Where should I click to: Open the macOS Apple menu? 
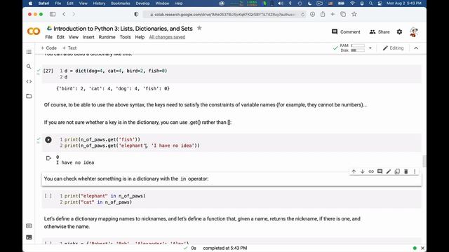pyautogui.click(x=30, y=3)
